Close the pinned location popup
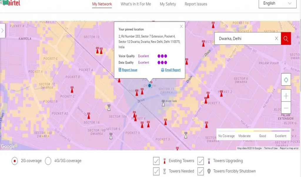The width and height of the screenshot is (301, 177). [181, 26]
